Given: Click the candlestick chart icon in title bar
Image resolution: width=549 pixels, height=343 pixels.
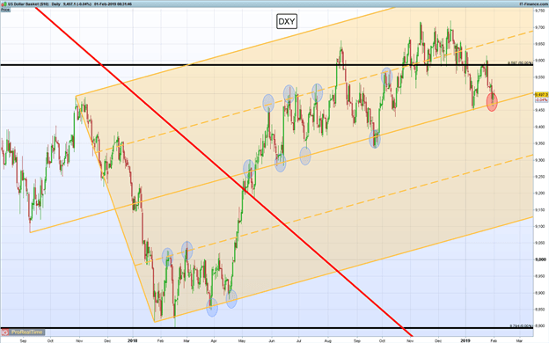Looking at the screenshot, I should tap(4, 4).
